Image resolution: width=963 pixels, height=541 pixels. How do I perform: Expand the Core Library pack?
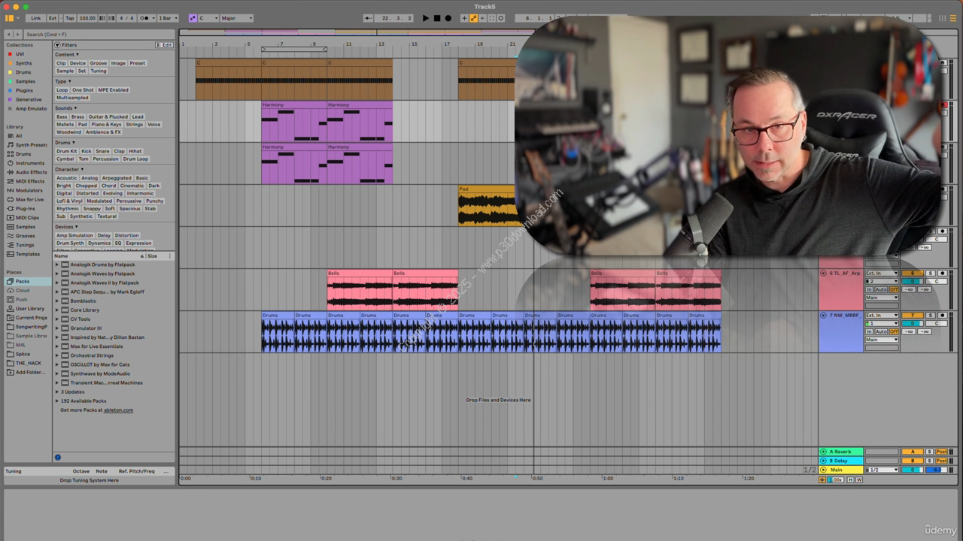pos(56,310)
